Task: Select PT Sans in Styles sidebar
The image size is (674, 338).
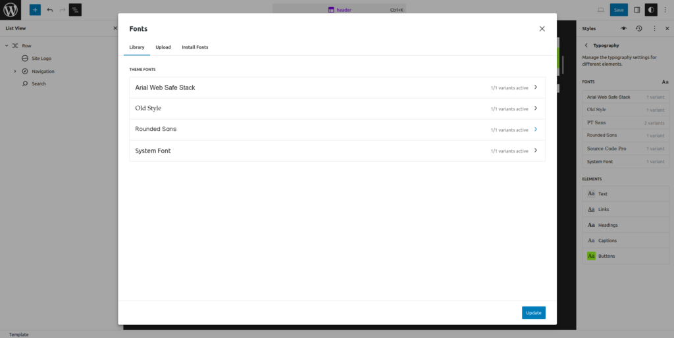Action: click(625, 123)
